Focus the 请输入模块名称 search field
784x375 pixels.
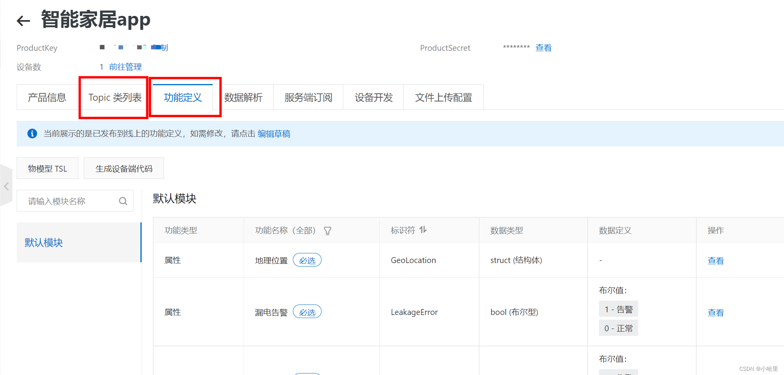point(75,201)
